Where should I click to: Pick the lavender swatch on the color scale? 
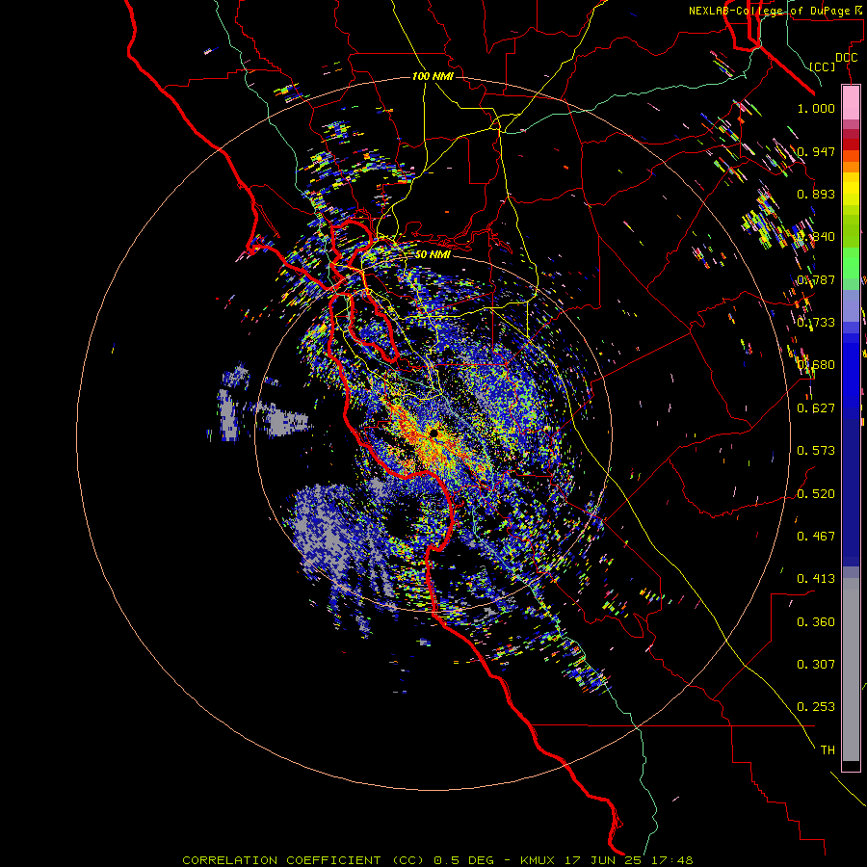click(x=851, y=305)
